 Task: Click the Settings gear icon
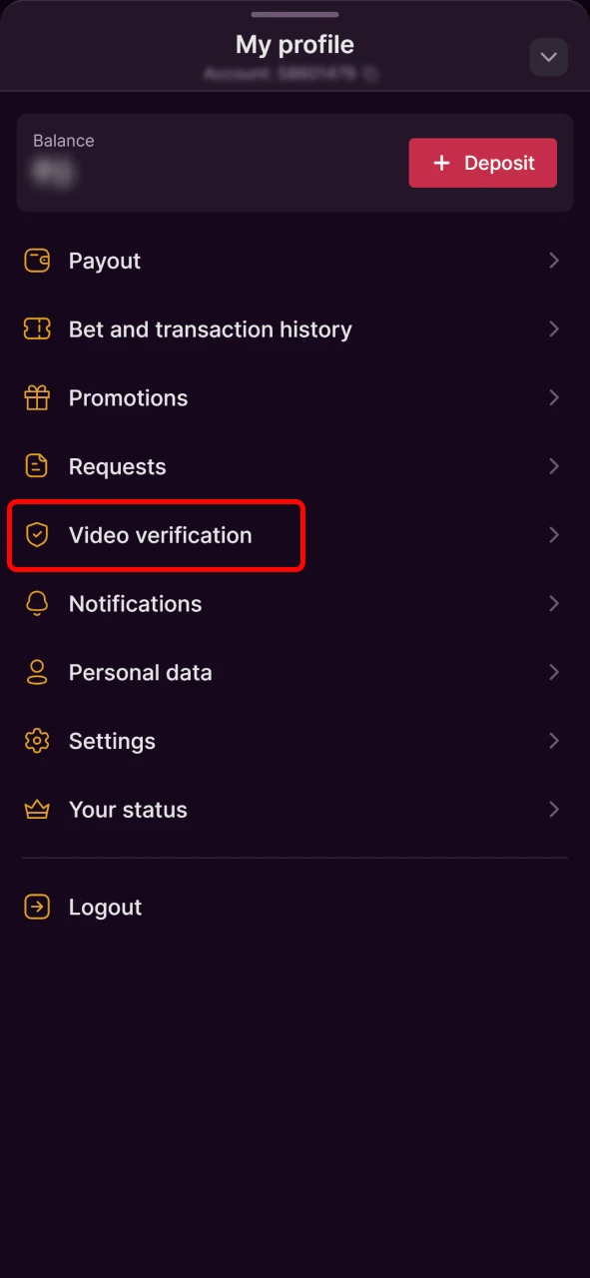coord(37,741)
